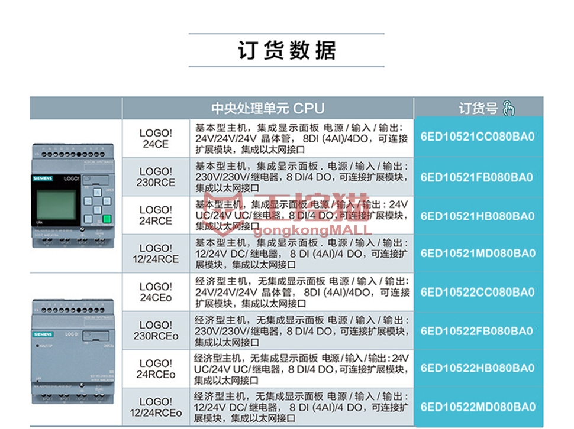
Task: Click the green button on the LOGO! display module
Action: (107, 220)
